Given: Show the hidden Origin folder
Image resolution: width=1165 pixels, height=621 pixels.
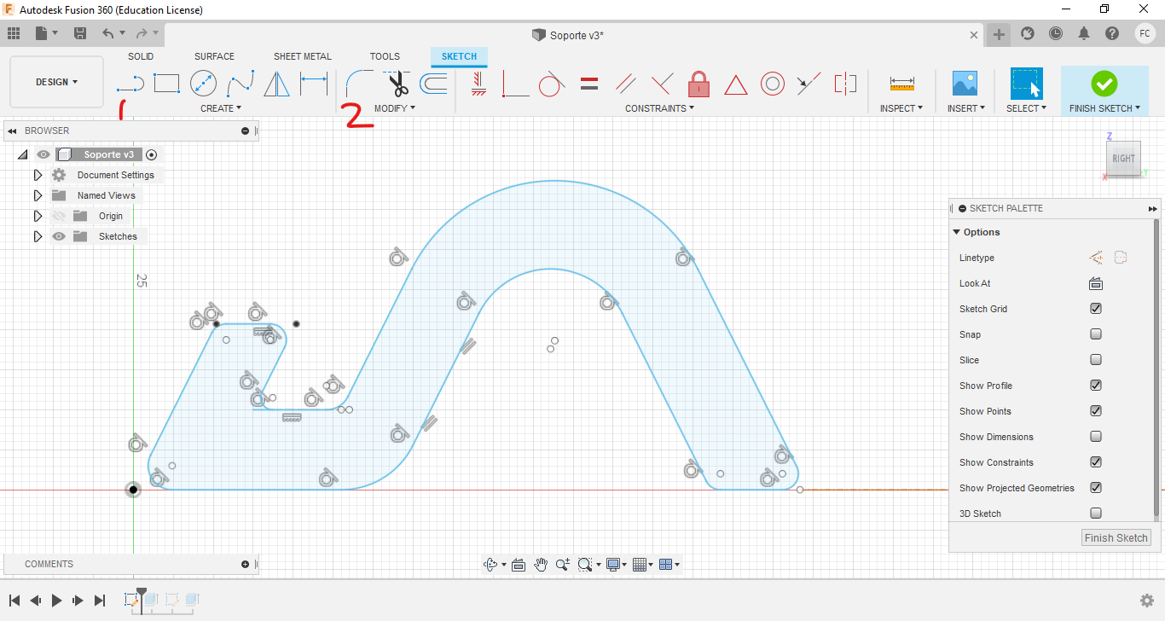Looking at the screenshot, I should click(x=59, y=216).
